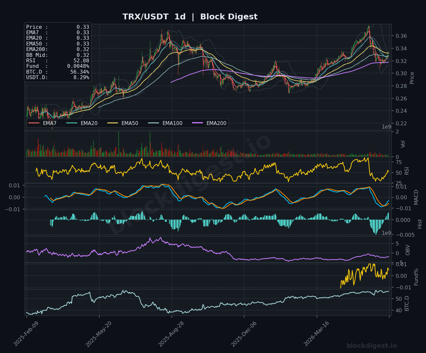The width and height of the screenshot is (426, 353).
Task: Click the RSI panel axis label
Action: pyautogui.click(x=407, y=171)
